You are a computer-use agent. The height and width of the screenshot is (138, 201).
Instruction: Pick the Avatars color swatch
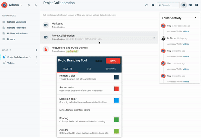[x=116, y=131]
